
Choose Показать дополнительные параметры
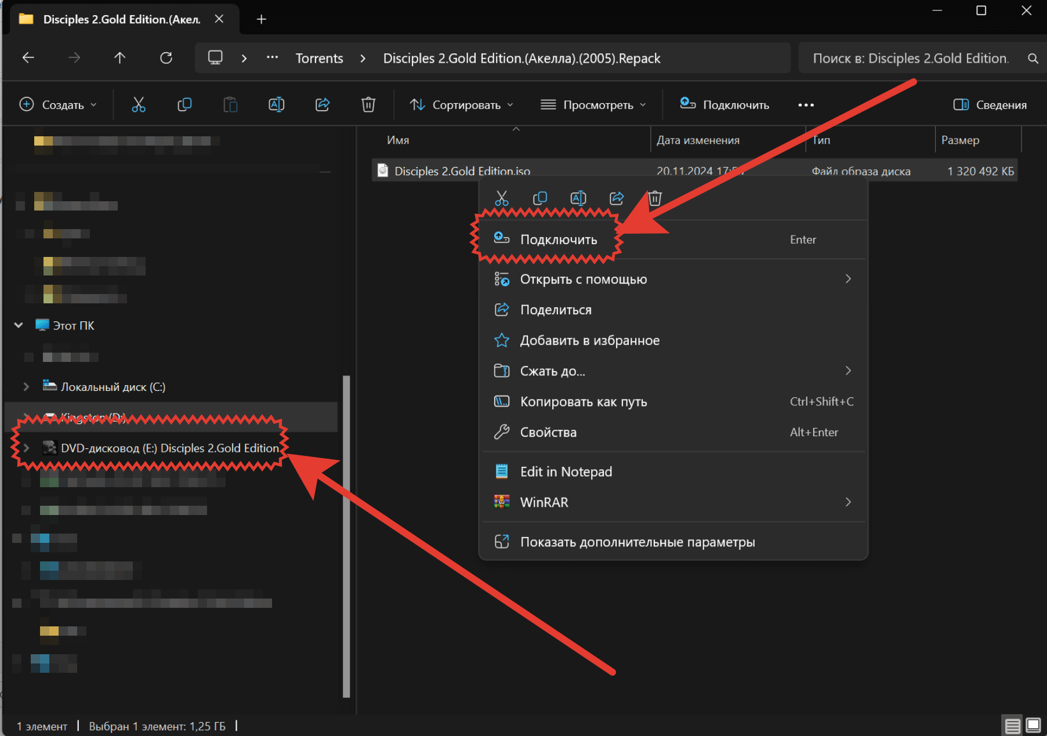(x=673, y=542)
